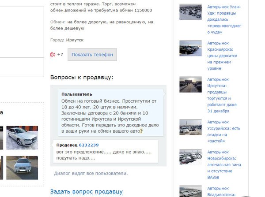
Task: Open the Задать вопрос продавцу link
Action: click(x=87, y=192)
